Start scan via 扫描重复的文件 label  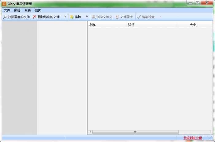tap(19, 17)
